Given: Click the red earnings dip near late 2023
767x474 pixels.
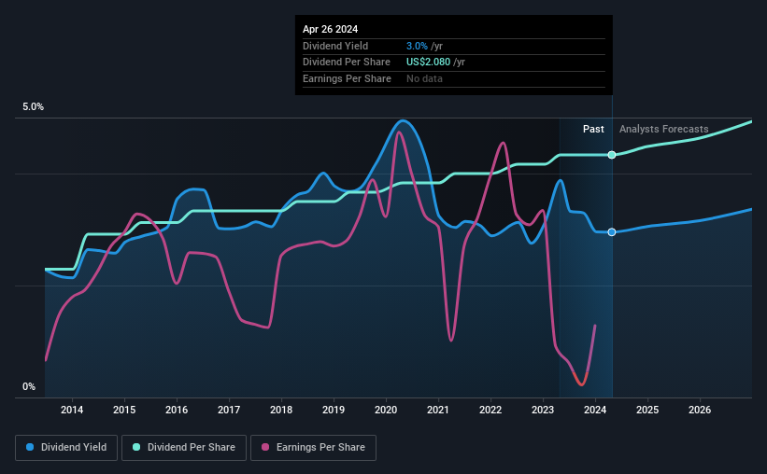Looking at the screenshot, I should 581,380.
